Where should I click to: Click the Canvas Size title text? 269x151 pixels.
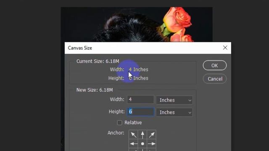click(80, 48)
